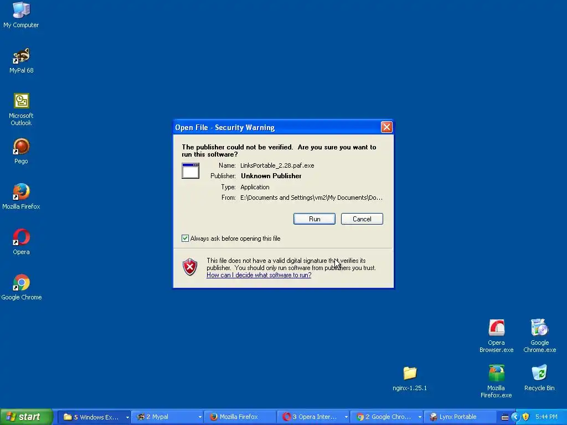Expand the Windows Explorer taskbar group
Viewport: 567px width, 425px height.
pos(127,417)
